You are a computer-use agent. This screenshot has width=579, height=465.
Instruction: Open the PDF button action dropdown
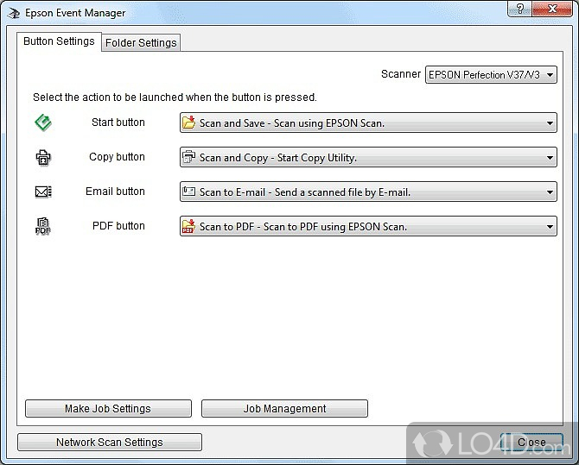click(368, 226)
